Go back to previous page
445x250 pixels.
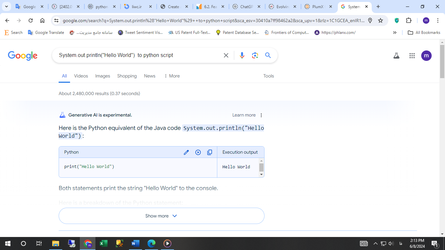click(7, 21)
